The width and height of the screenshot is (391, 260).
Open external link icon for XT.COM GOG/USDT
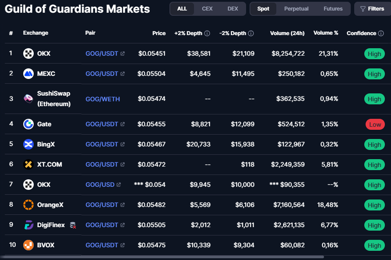[123, 164]
